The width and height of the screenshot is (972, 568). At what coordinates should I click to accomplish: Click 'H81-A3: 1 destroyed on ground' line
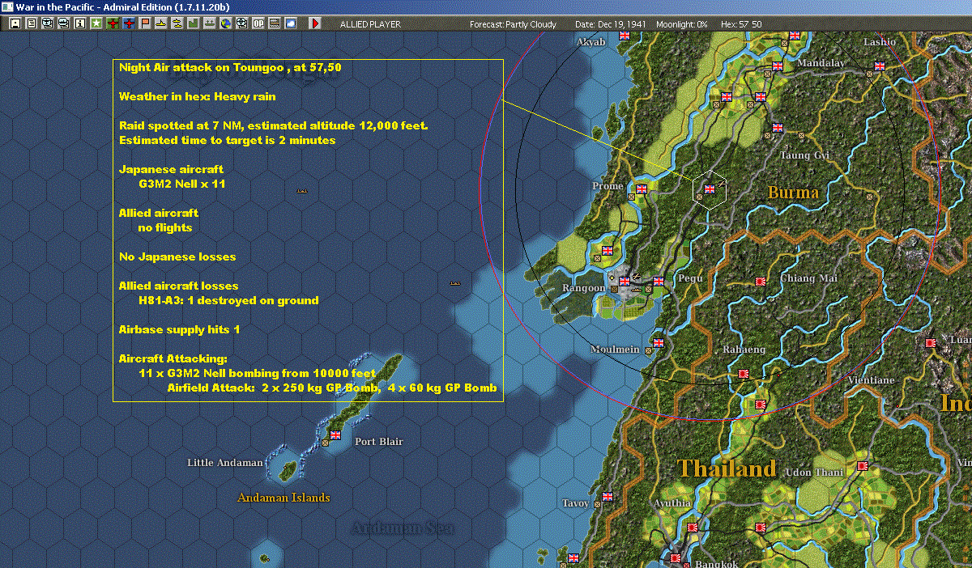(229, 300)
